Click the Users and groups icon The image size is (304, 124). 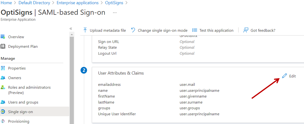coord(3,102)
